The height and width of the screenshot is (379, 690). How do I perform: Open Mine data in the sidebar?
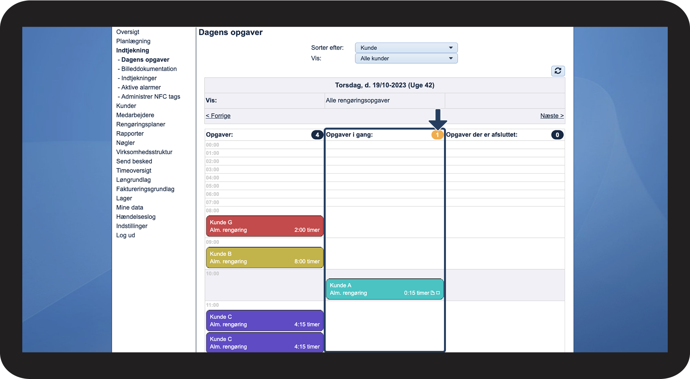click(130, 207)
